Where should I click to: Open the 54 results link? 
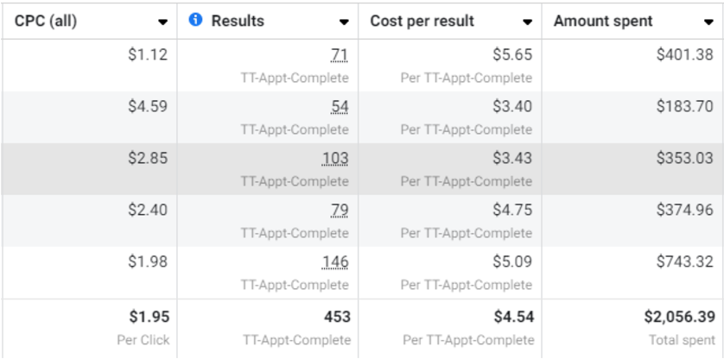340,107
